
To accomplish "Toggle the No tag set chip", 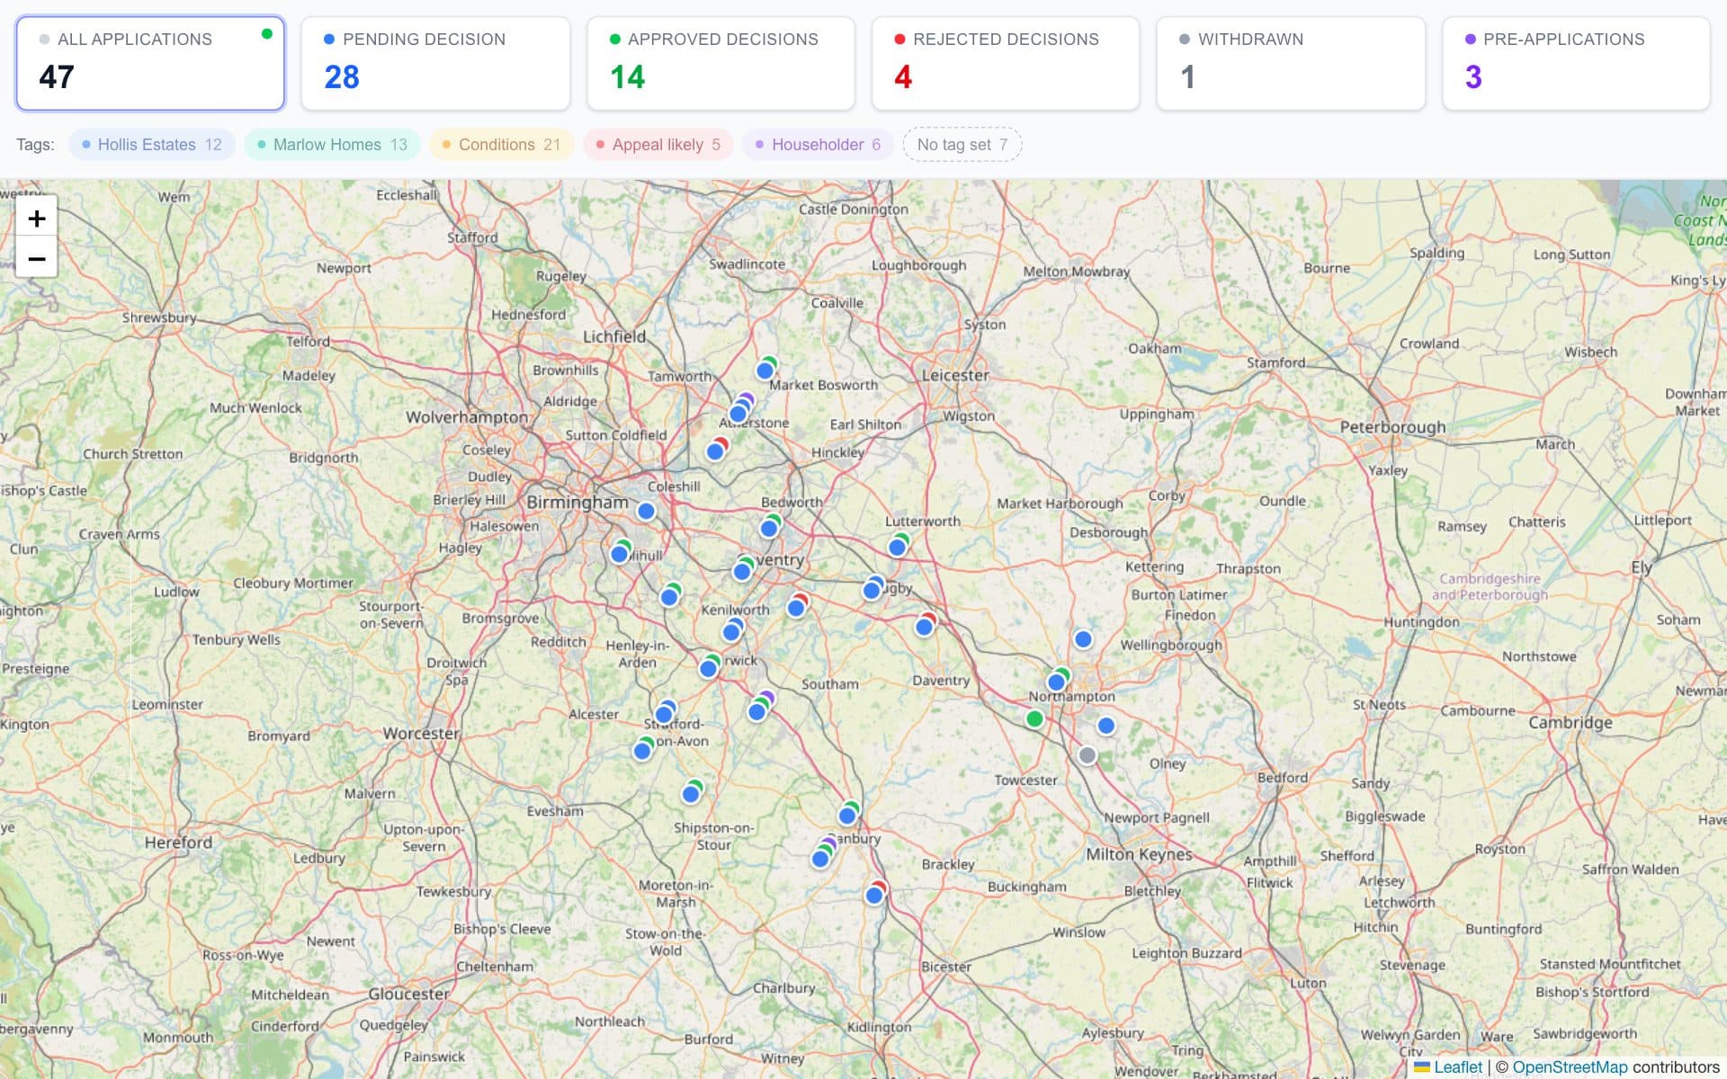I will (962, 145).
